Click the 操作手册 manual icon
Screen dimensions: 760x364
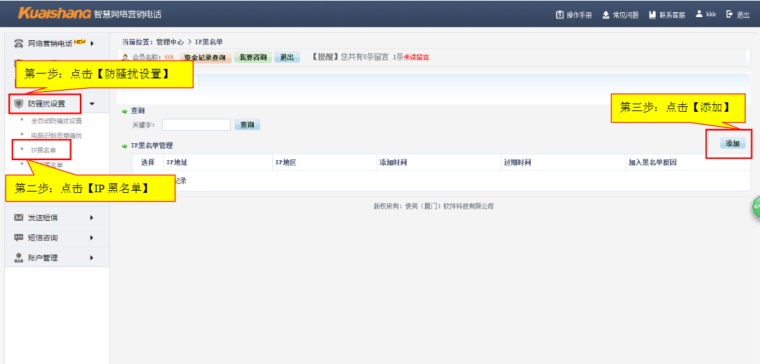coord(560,14)
